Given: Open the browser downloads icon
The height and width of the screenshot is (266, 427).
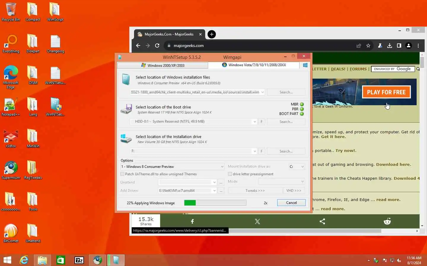Looking at the screenshot, I should (390, 46).
